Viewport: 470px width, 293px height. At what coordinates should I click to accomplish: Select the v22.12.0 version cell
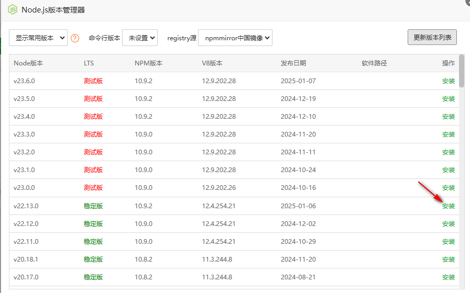click(26, 224)
